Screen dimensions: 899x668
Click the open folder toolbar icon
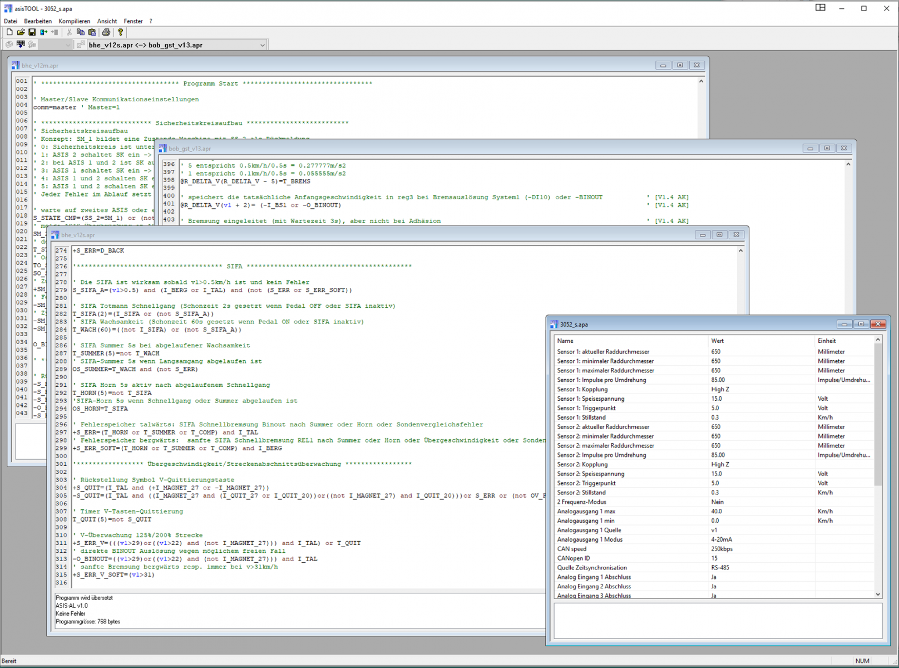tap(21, 32)
